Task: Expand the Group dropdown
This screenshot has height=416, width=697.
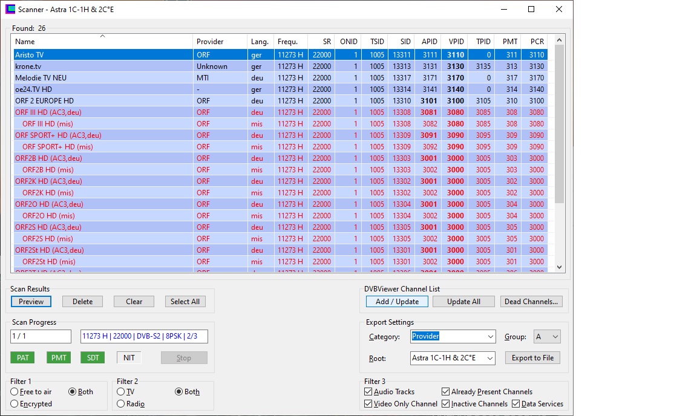Action: pos(547,336)
